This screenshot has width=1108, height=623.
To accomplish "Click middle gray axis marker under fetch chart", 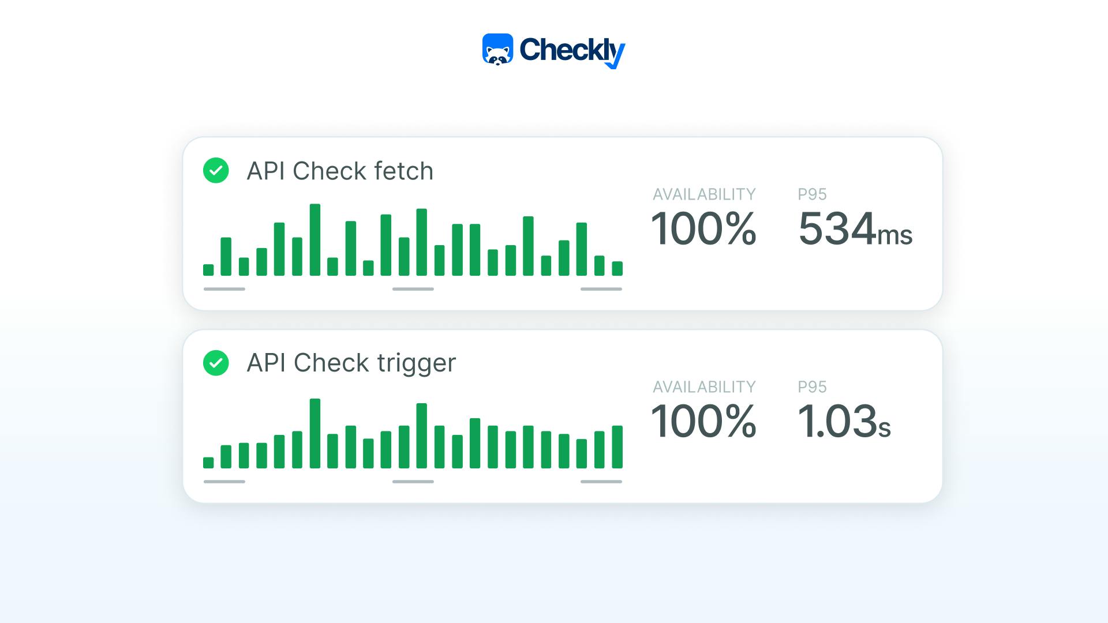I will coord(413,289).
